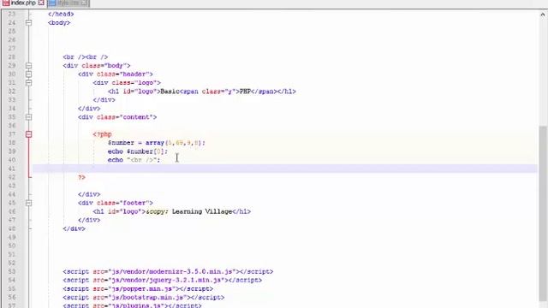Screen dimensions: 548x308
Task: Collapse the div class="logo" fold marker
Action: pos(28,83)
